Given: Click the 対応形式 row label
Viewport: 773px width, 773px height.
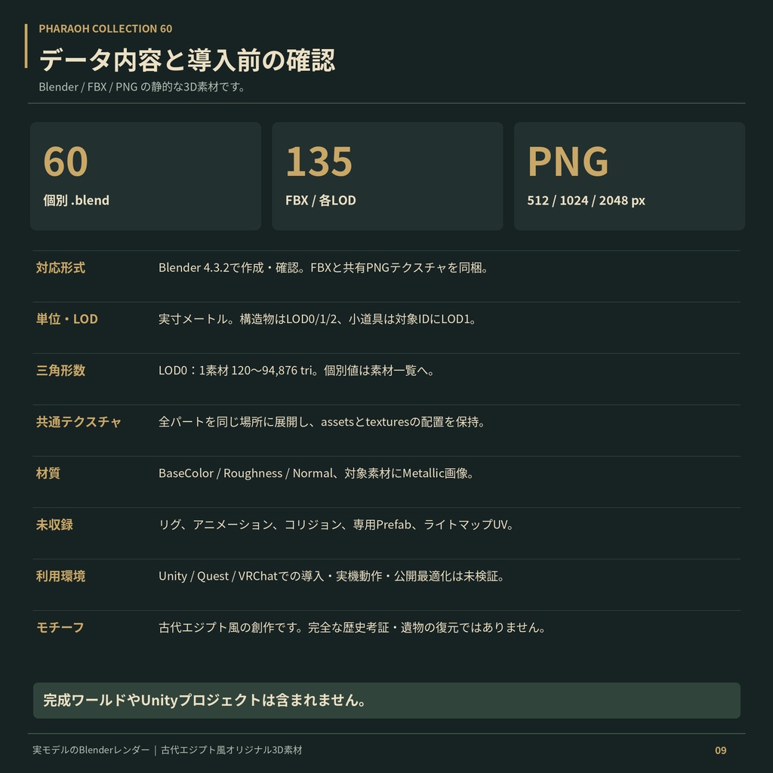Looking at the screenshot, I should pyautogui.click(x=60, y=268).
